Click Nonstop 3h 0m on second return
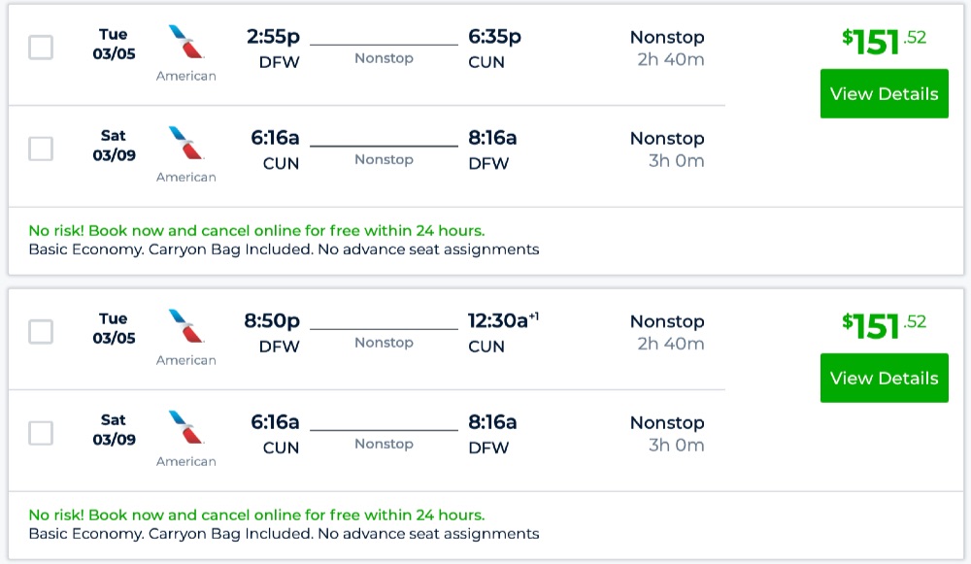 667,434
